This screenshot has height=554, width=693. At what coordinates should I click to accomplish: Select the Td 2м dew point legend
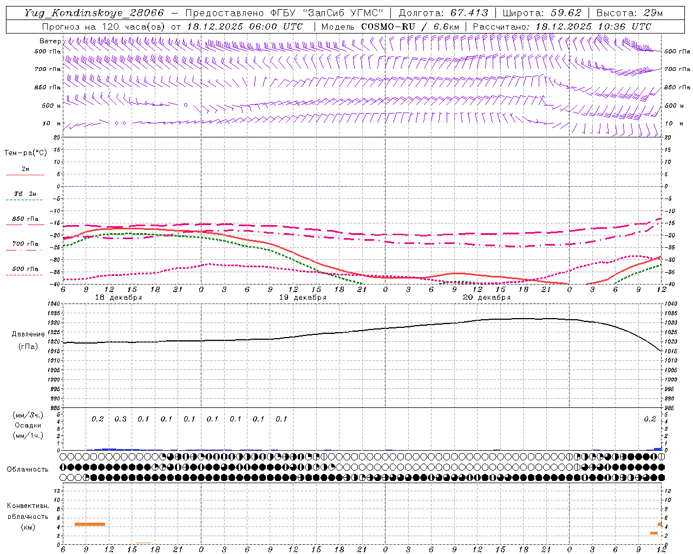pyautogui.click(x=25, y=194)
